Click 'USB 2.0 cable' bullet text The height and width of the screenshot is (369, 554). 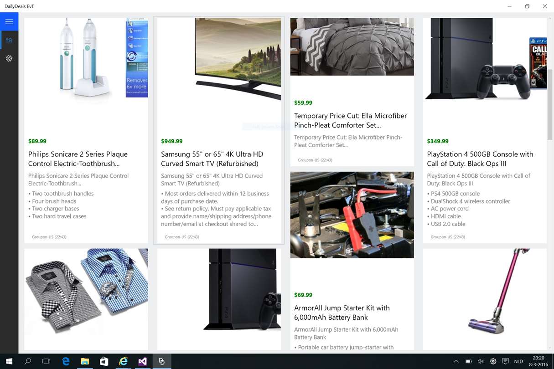[447, 224]
